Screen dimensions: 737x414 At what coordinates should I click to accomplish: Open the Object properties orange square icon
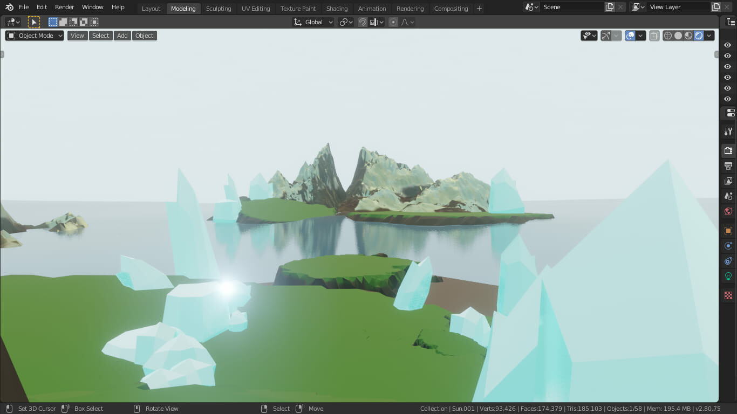point(728,231)
